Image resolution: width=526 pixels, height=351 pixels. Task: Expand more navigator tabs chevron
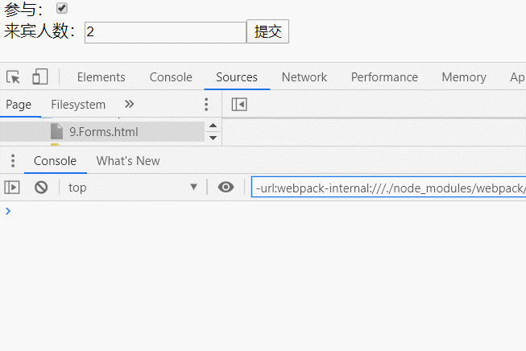pos(129,105)
